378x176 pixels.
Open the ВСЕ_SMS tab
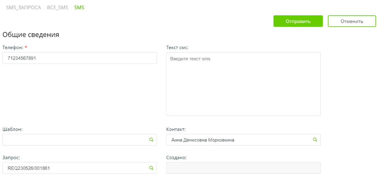pyautogui.click(x=58, y=7)
